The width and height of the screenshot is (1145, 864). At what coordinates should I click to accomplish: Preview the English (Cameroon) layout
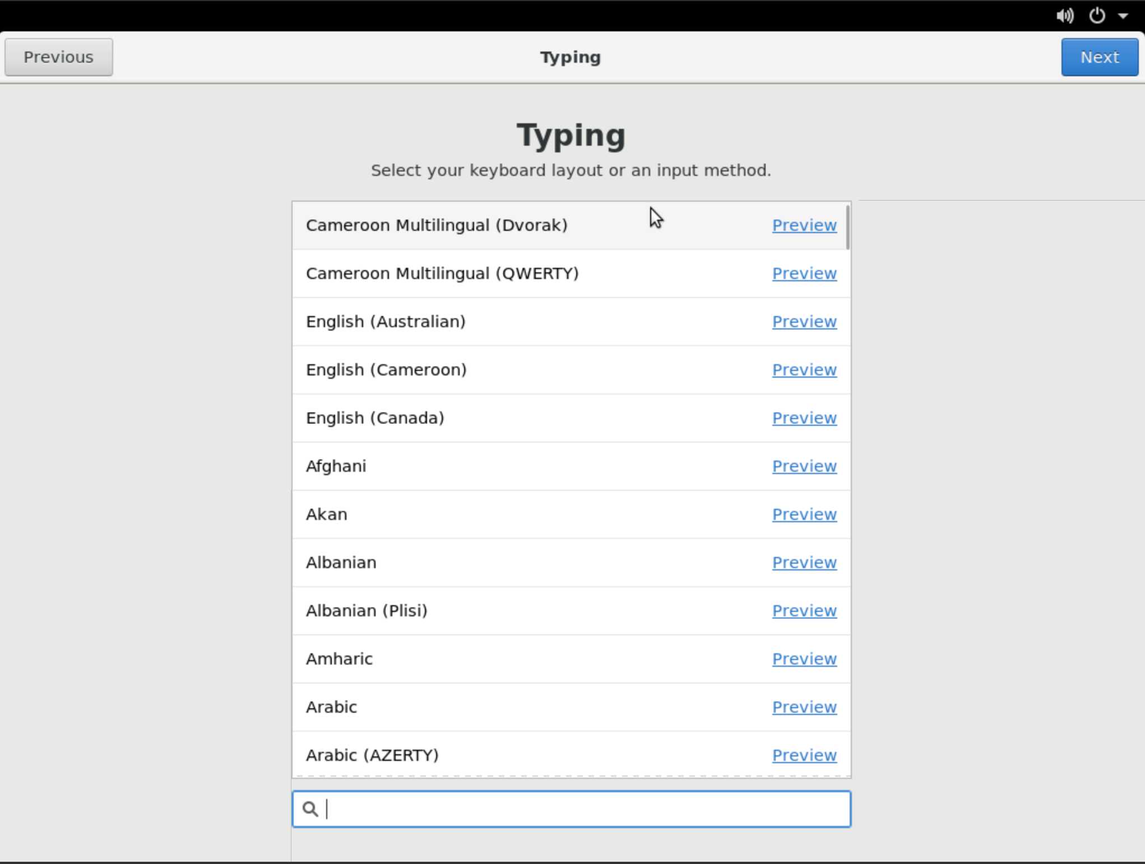804,369
